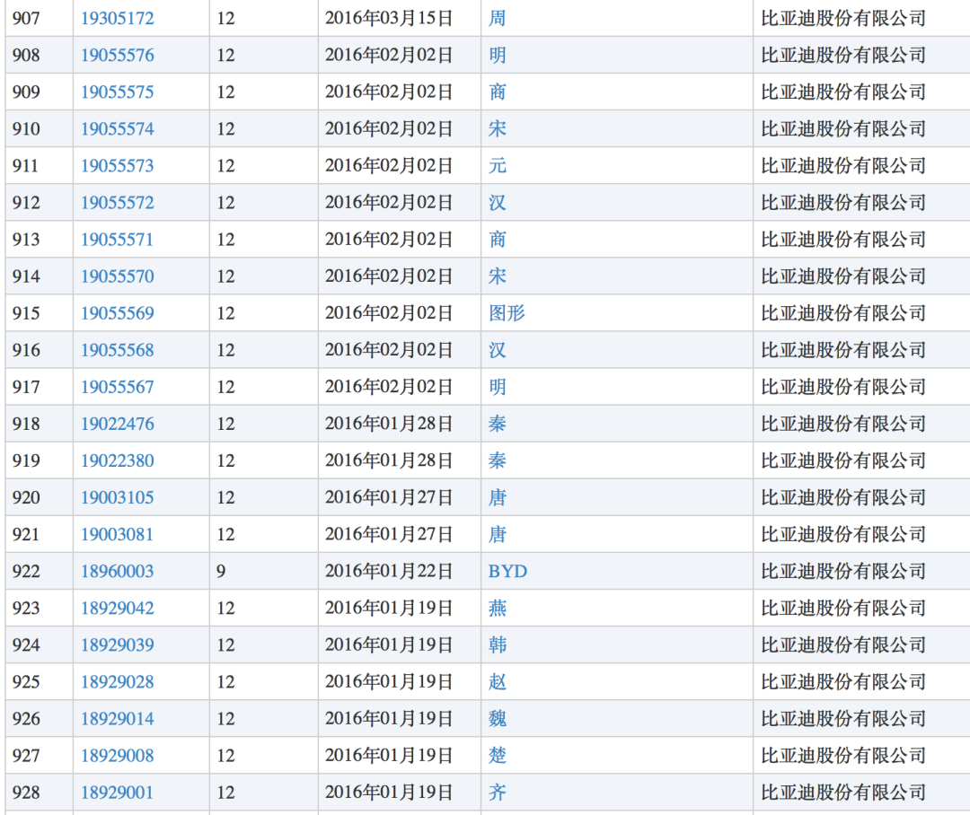
Task: Open registration number 18929008 link
Action: coord(118,755)
